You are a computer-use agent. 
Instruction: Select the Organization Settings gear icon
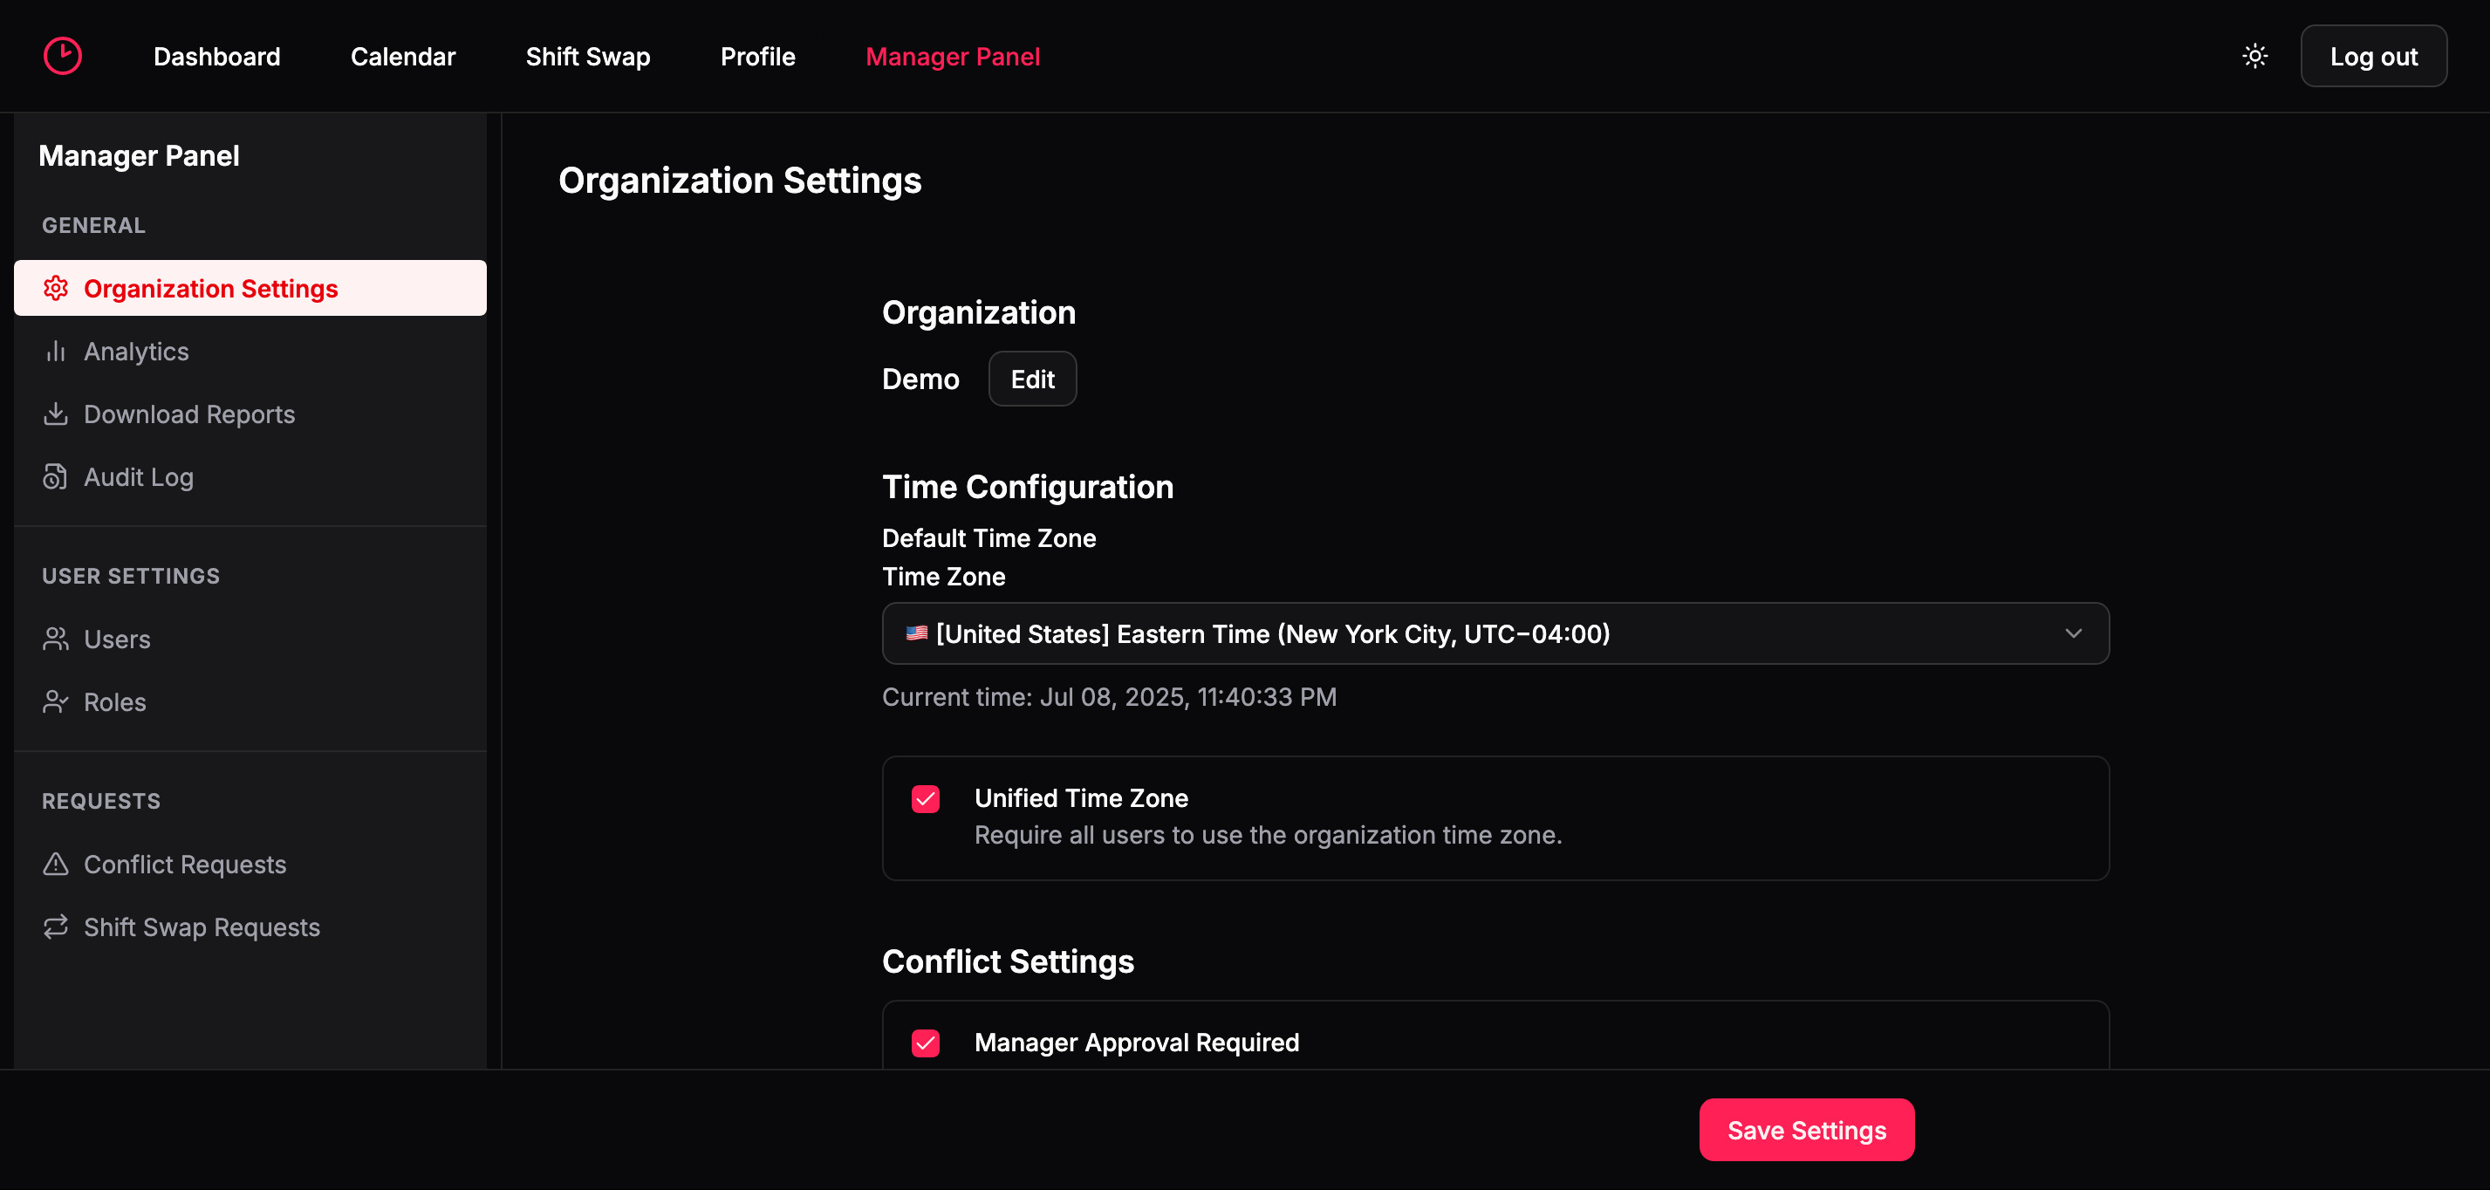tap(56, 287)
